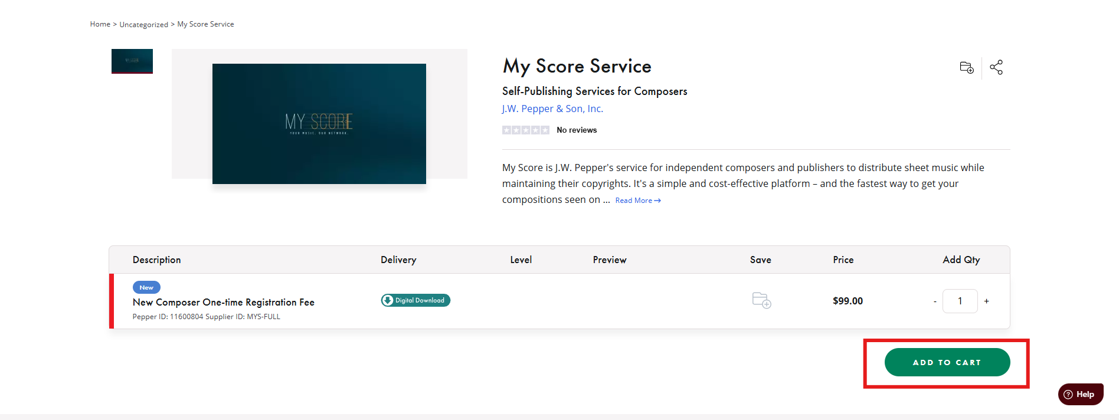
Task: Decrease quantity with the minus button
Action: pyautogui.click(x=935, y=301)
